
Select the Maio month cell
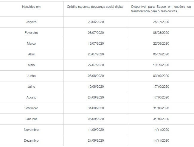pyautogui.click(x=31, y=65)
